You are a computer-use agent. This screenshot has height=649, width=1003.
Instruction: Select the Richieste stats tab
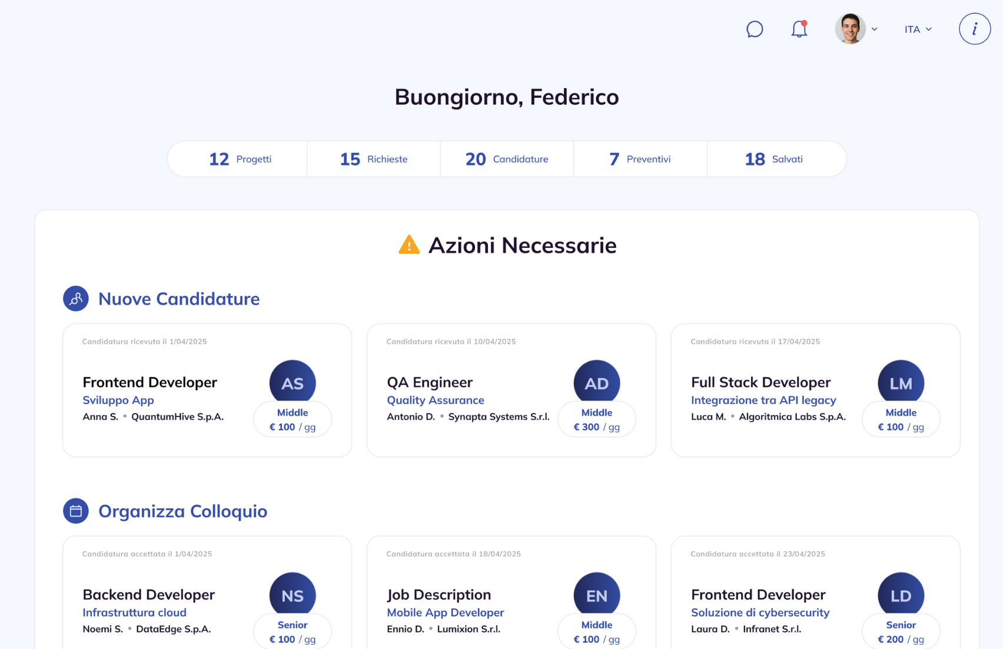tap(373, 158)
